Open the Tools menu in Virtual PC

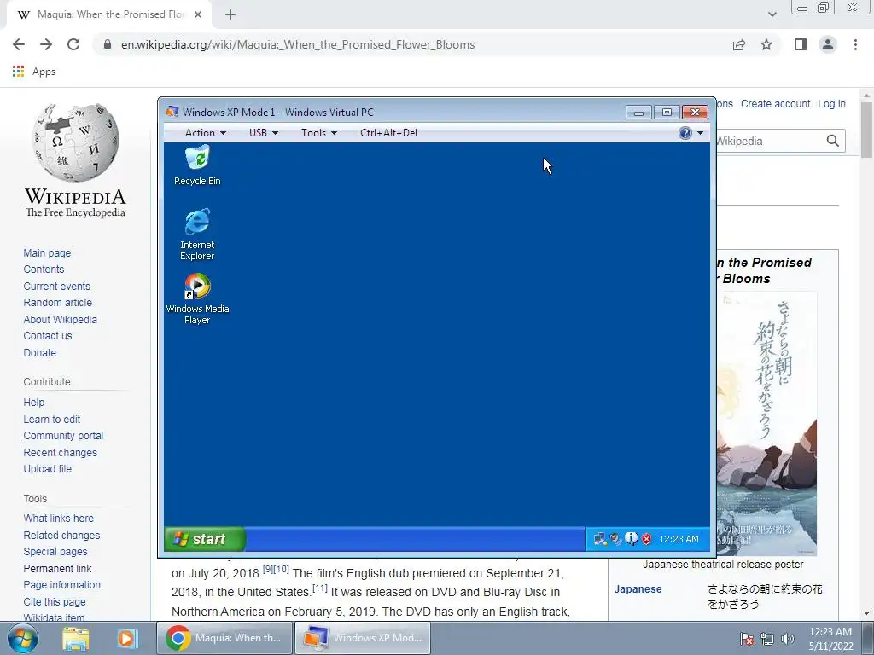point(319,132)
